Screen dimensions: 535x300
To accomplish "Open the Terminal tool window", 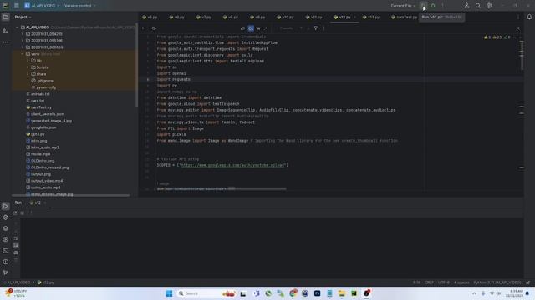I will [x=6, y=251].
